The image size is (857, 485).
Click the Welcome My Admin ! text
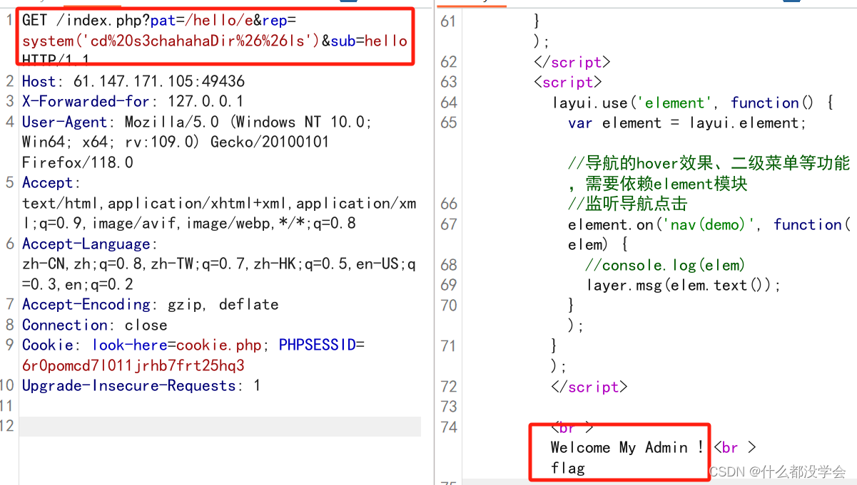[x=627, y=447]
